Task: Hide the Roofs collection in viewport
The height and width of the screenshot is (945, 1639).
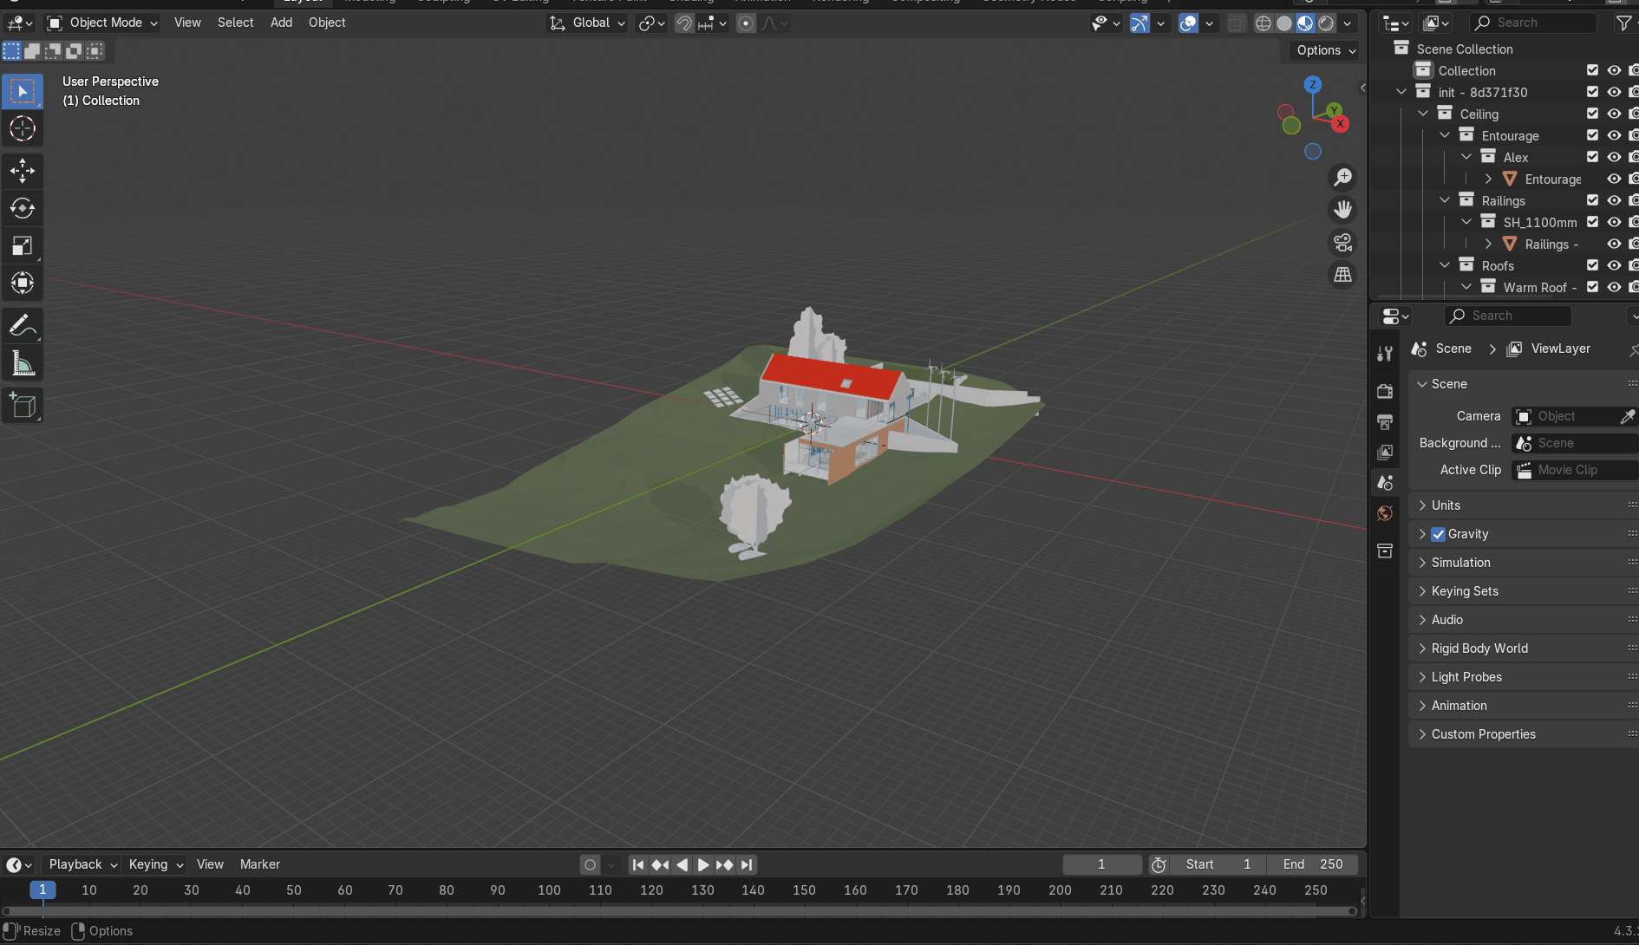Action: (x=1614, y=265)
